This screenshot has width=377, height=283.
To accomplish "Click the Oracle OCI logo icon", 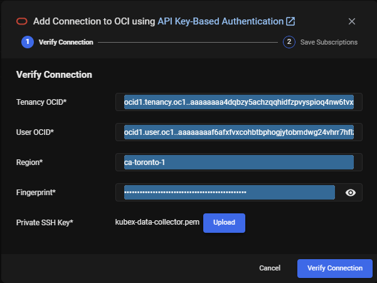I will tap(22, 21).
